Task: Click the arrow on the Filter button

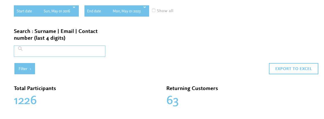Action: tap(30, 69)
